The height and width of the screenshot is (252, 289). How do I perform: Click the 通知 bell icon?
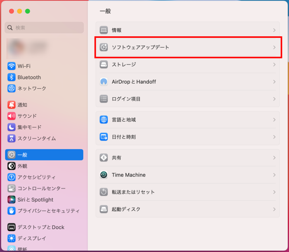pyautogui.click(x=12, y=105)
